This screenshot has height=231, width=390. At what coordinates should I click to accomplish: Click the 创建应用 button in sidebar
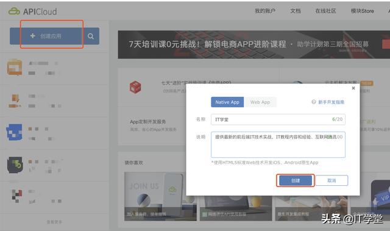[x=46, y=36]
